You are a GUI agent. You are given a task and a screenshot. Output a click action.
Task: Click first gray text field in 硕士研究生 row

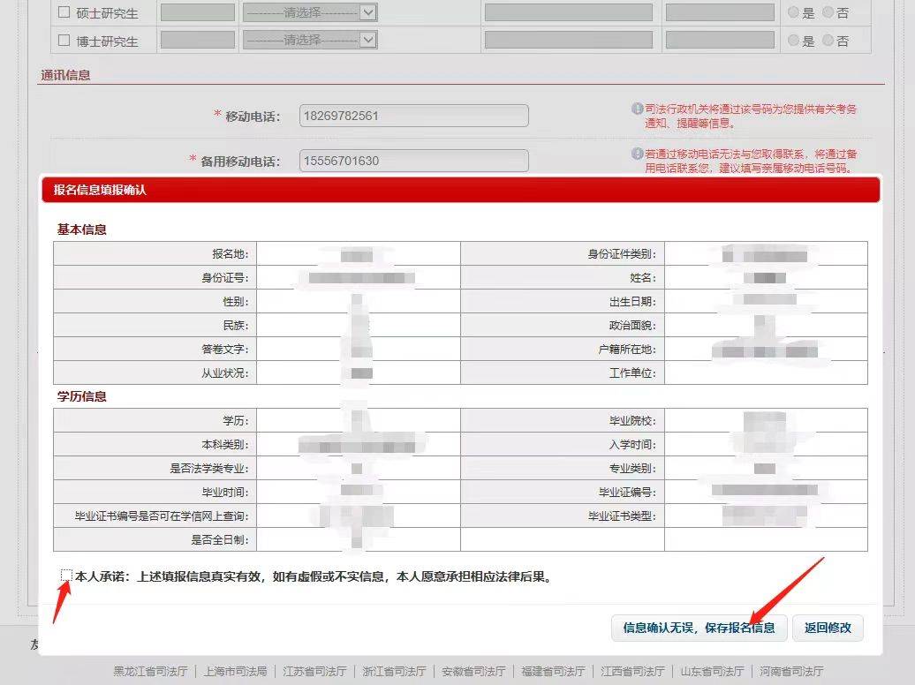198,12
